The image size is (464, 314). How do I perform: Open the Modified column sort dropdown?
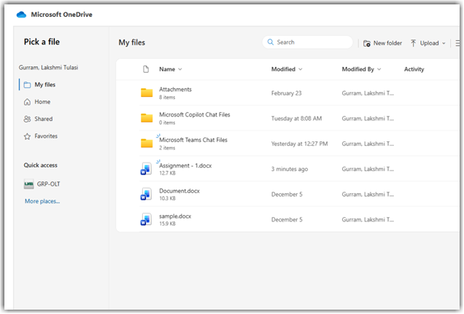301,69
